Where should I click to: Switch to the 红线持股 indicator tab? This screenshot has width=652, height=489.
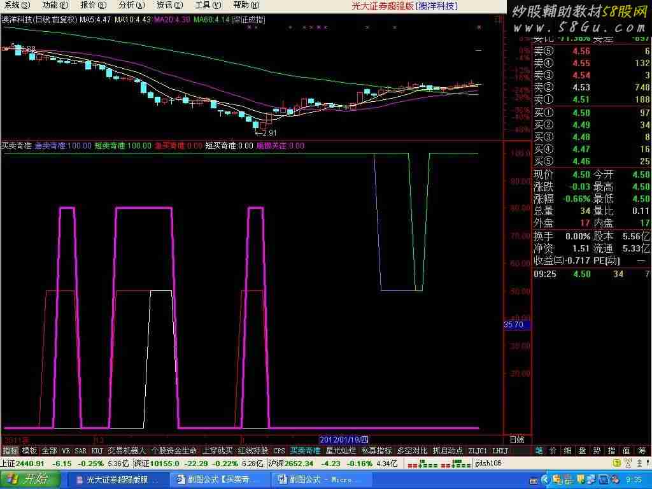pos(253,451)
